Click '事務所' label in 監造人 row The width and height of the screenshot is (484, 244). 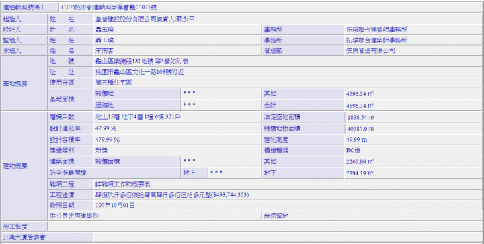pos(273,40)
